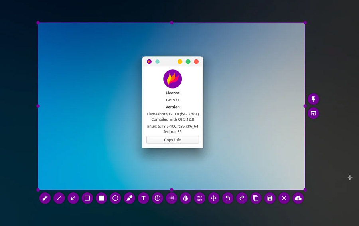Select the Pencil drawing tool
The height and width of the screenshot is (226, 359).
point(45,198)
